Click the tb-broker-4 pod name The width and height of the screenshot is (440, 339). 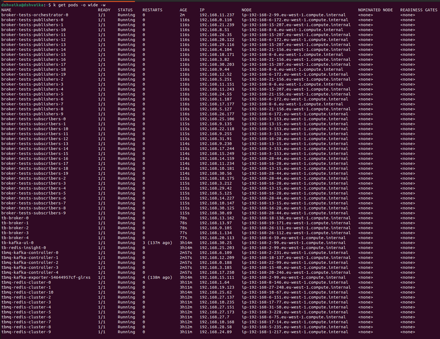click(15, 238)
